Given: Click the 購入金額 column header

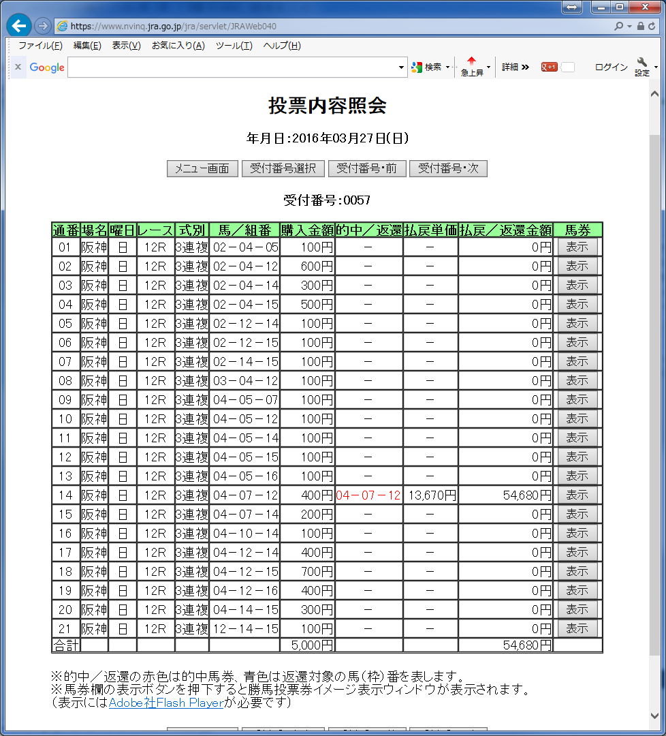Looking at the screenshot, I should click(x=307, y=230).
